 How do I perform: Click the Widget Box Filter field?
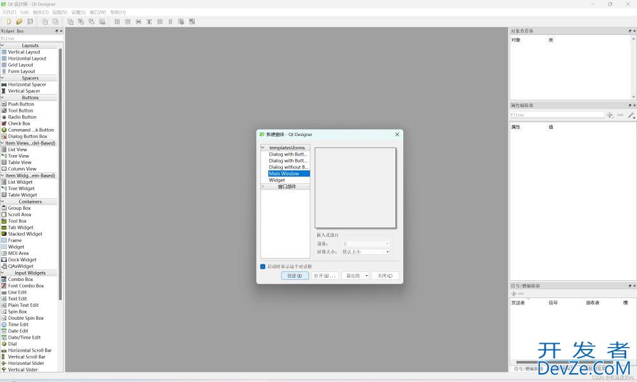[32, 39]
